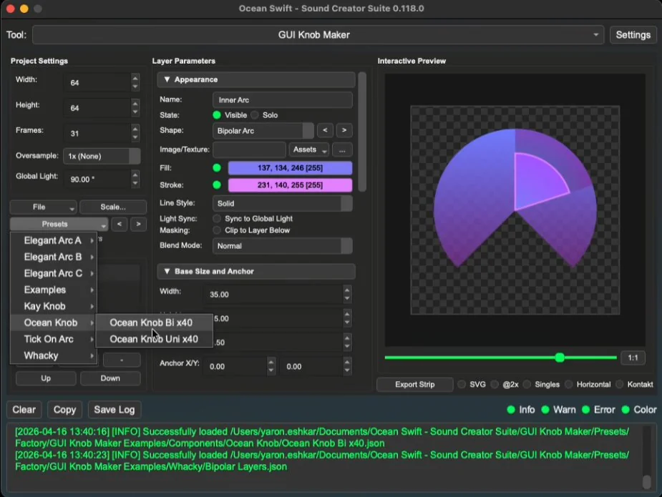The image size is (662, 497).
Task: Collapse Base Size and Anchor section
Action: click(x=255, y=272)
